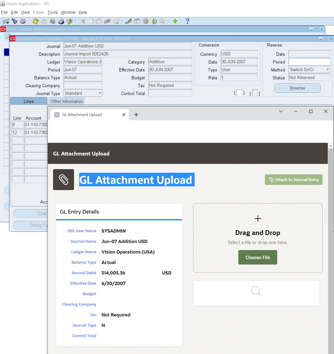Viewport: 334px width, 354px height.
Task: Click the Translations globe icon
Action: (146, 21)
